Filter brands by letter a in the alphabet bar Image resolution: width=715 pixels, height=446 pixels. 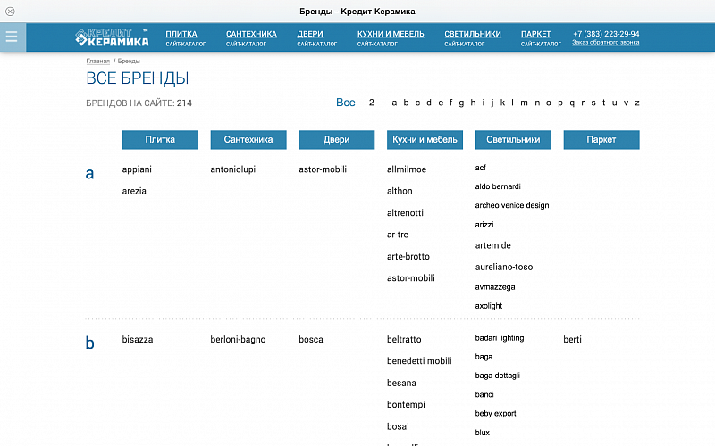(x=394, y=103)
